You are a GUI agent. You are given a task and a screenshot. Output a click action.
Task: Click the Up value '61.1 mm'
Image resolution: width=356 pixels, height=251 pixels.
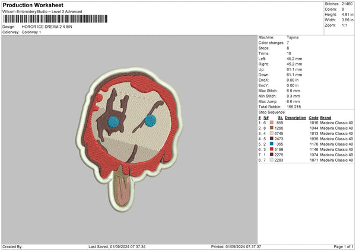pyautogui.click(x=294, y=69)
